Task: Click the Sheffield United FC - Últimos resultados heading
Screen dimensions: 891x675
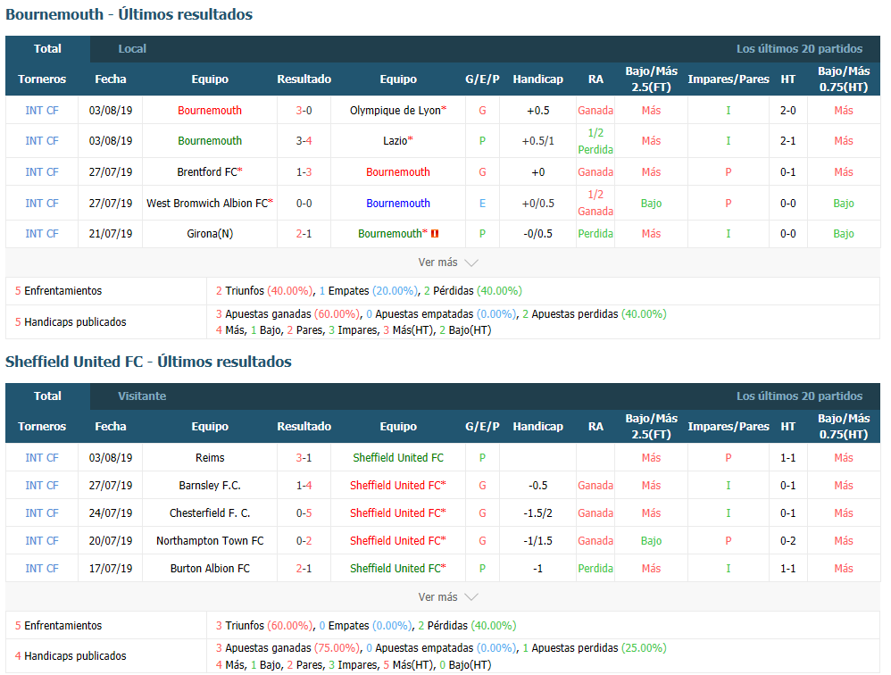Action: coord(148,362)
